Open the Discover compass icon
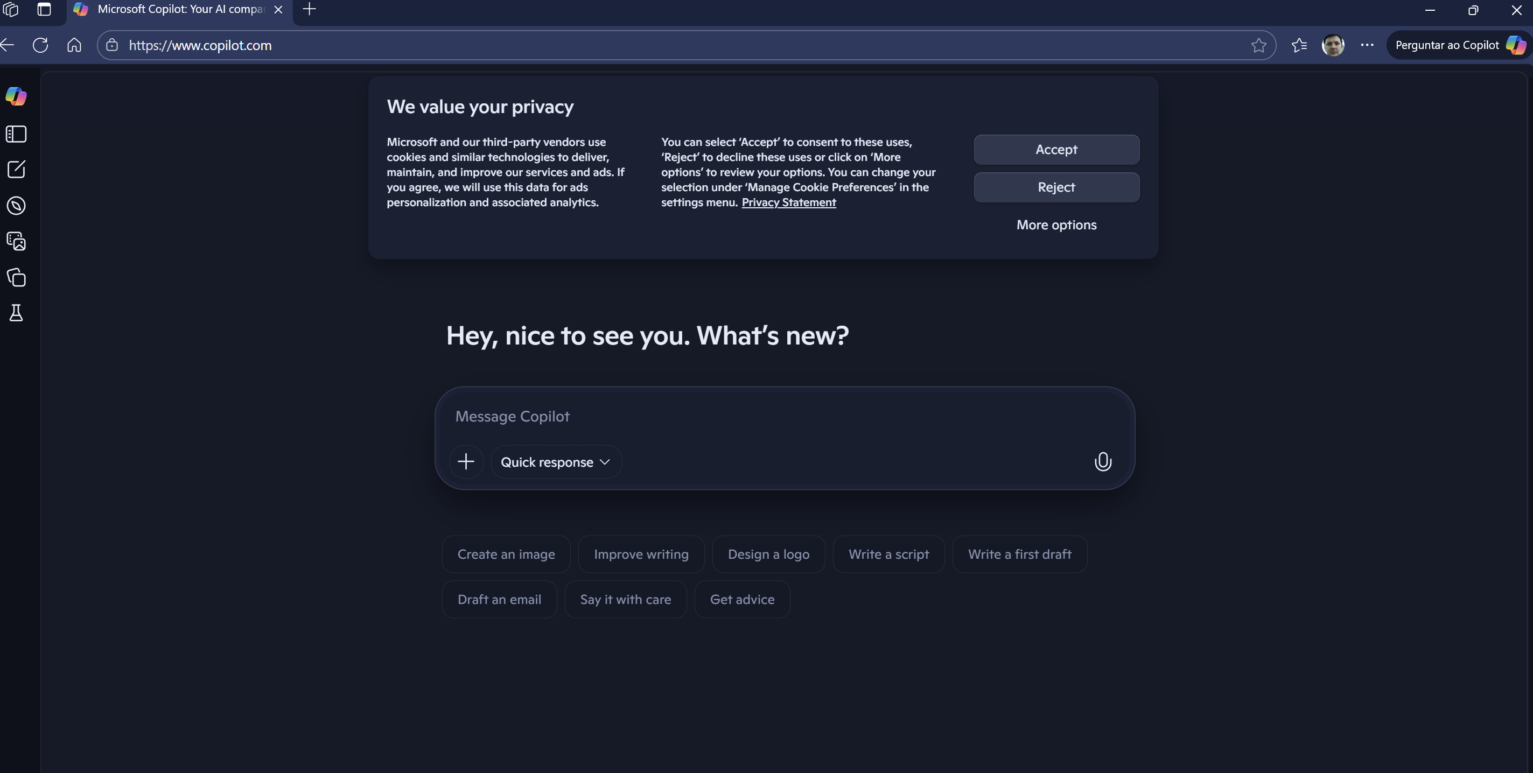This screenshot has height=773, width=1533. [16, 206]
